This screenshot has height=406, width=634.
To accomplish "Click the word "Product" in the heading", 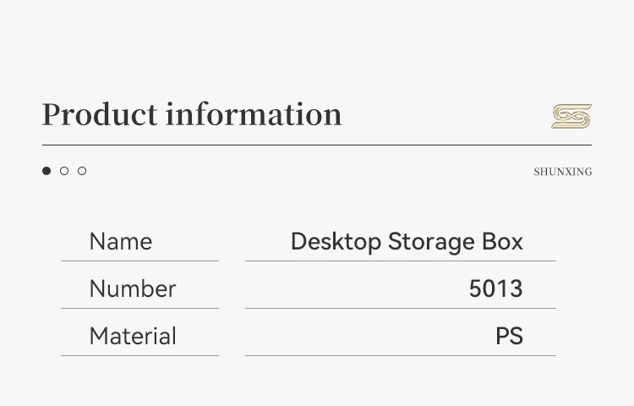I will (100, 114).
